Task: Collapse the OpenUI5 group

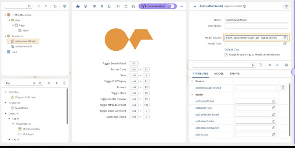Action: pos(6,113)
